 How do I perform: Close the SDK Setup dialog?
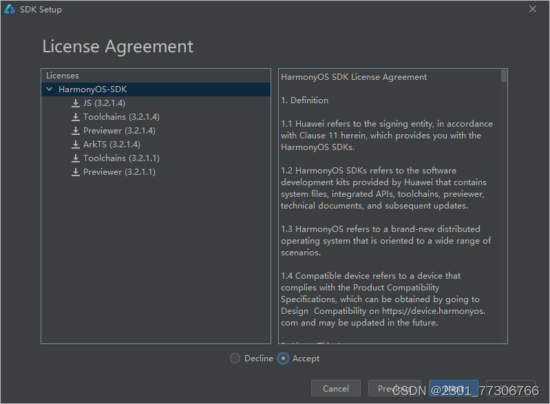click(533, 9)
